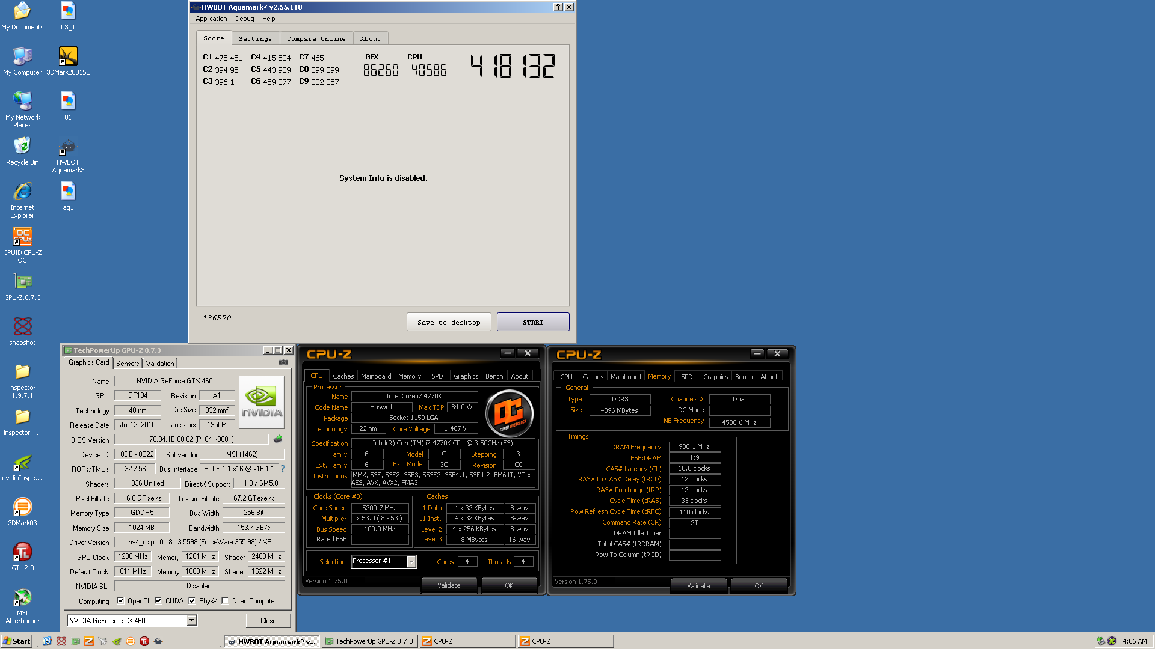Click the 3DMark03 orange quick launch icon
This screenshot has height=649, width=1155.
point(131,641)
